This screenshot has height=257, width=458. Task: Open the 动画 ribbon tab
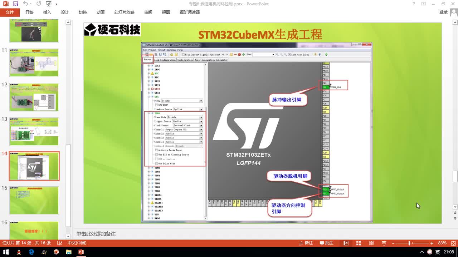[101, 12]
